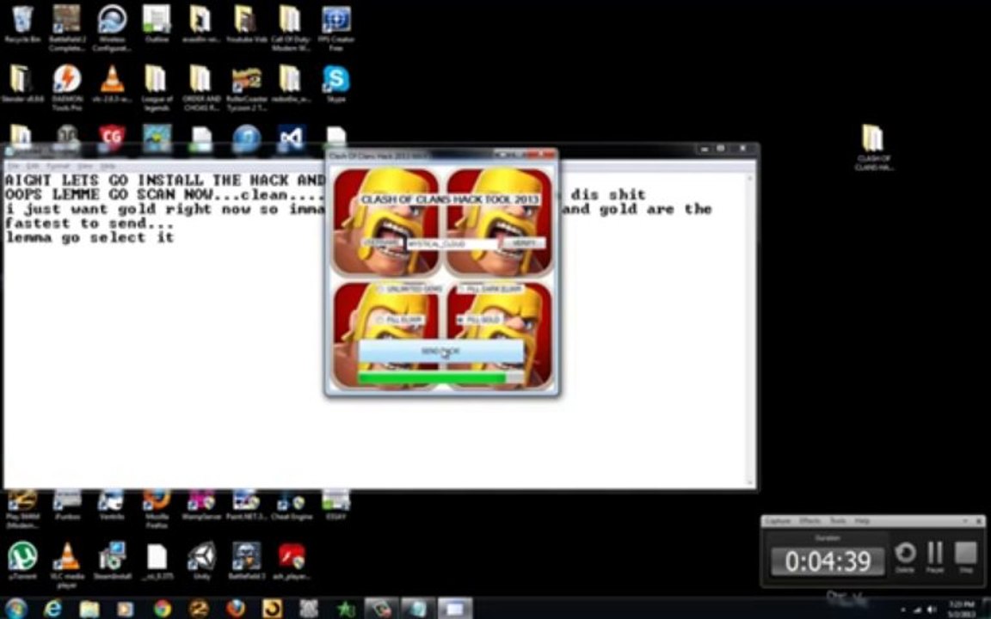Select the UNLIMITED GEMS option in hack tool

(x=409, y=289)
